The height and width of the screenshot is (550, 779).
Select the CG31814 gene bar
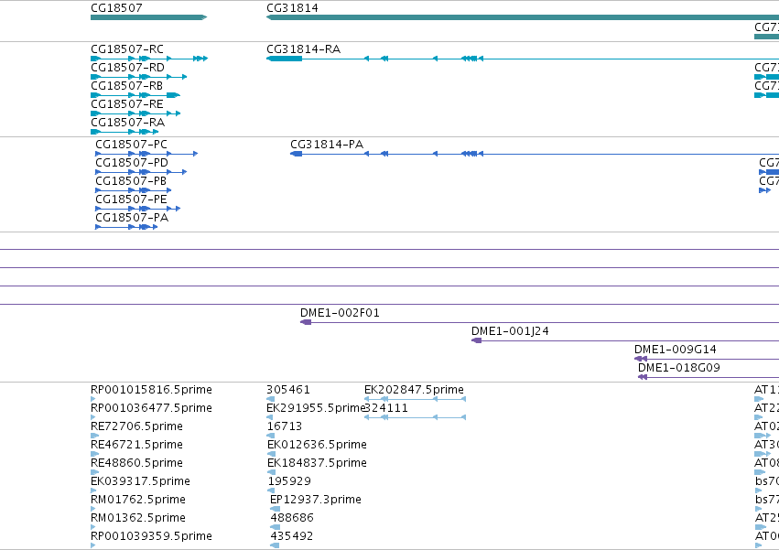click(x=523, y=17)
